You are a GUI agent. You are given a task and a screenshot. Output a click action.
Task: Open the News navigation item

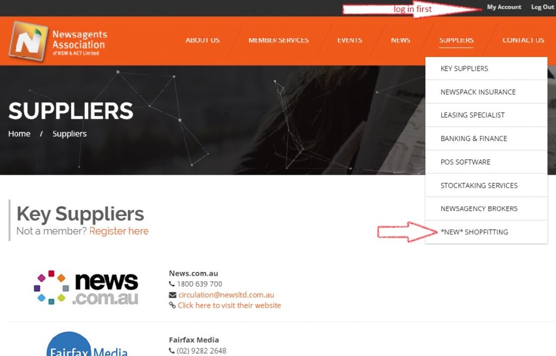click(x=400, y=40)
